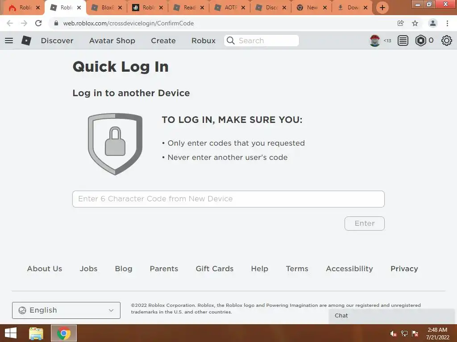
Task: Switch to the AOTF tab
Action: tap(229, 8)
